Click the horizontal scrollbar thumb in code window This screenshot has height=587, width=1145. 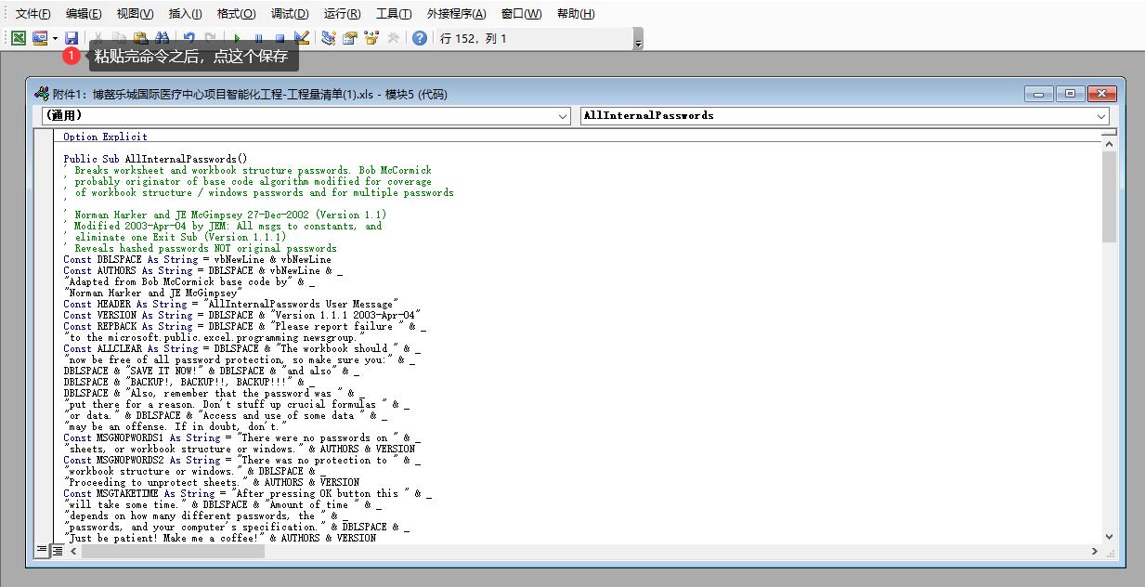point(173,551)
